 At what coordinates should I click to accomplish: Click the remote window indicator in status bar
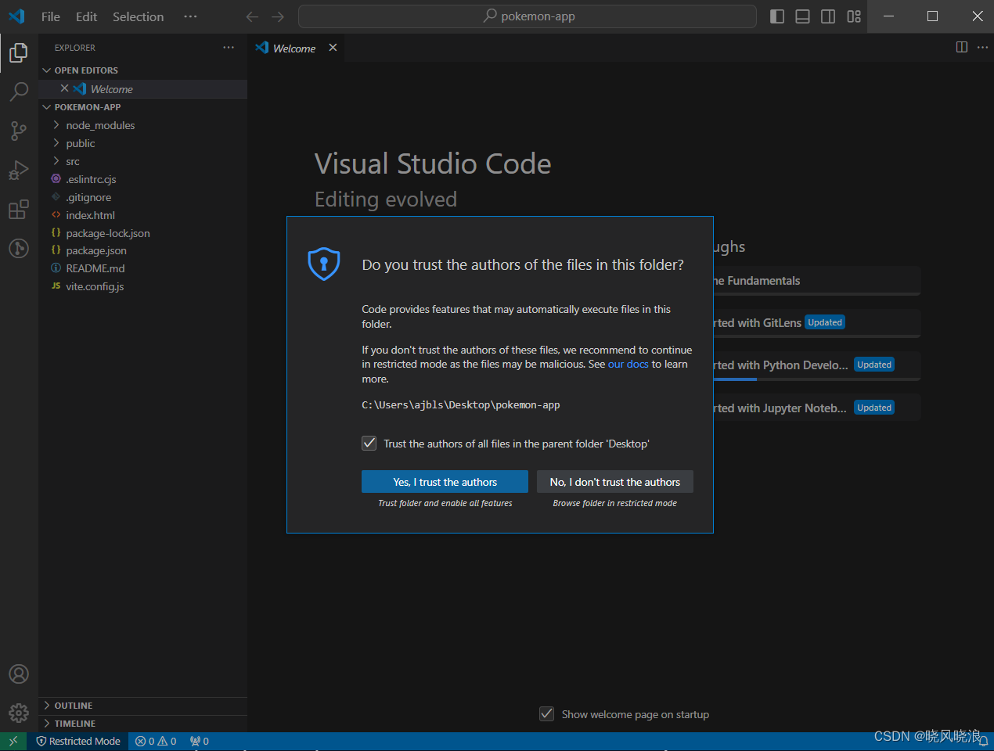[x=13, y=741]
